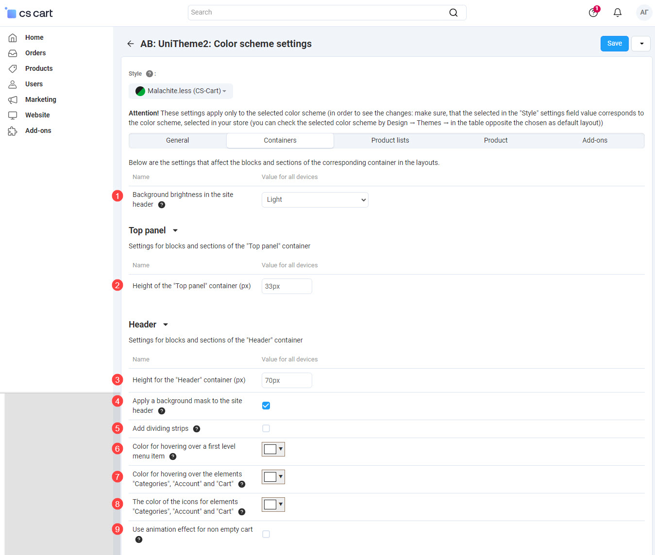This screenshot has width=655, height=555.
Task: Open dropdown arrow next to Save button
Action: (x=641, y=44)
